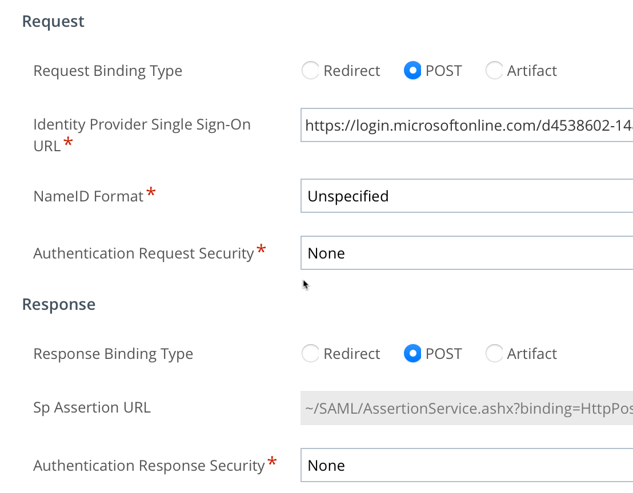Image resolution: width=633 pixels, height=493 pixels.
Task: Click the Response section heading
Action: coord(59,305)
